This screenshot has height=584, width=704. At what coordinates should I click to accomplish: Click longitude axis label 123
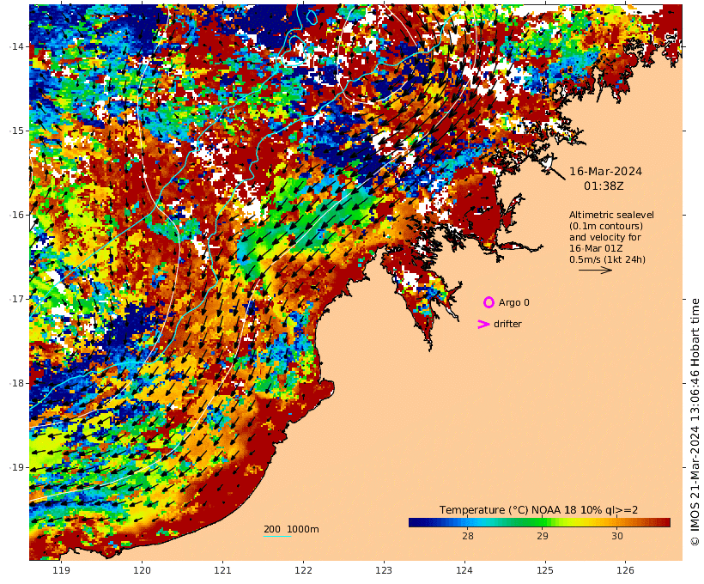[384, 570]
